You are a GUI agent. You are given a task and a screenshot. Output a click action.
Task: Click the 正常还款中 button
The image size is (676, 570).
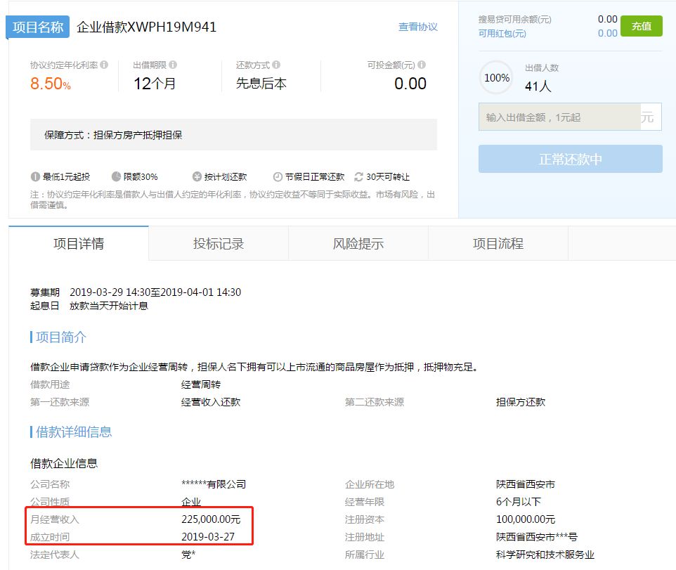tap(571, 159)
